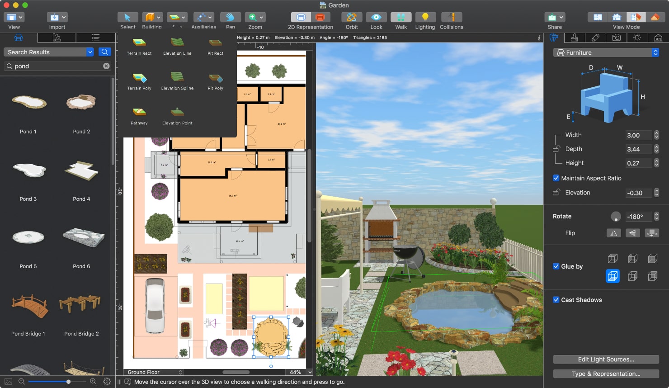Choose the Terrain Poly tool
669x388 pixels.
coord(139,81)
